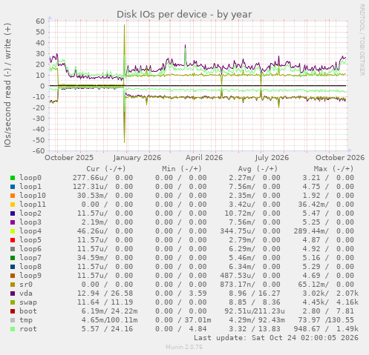Screen dimensions: 369x355
Task: Click the root light-green legend swatch
Action: click(13, 329)
